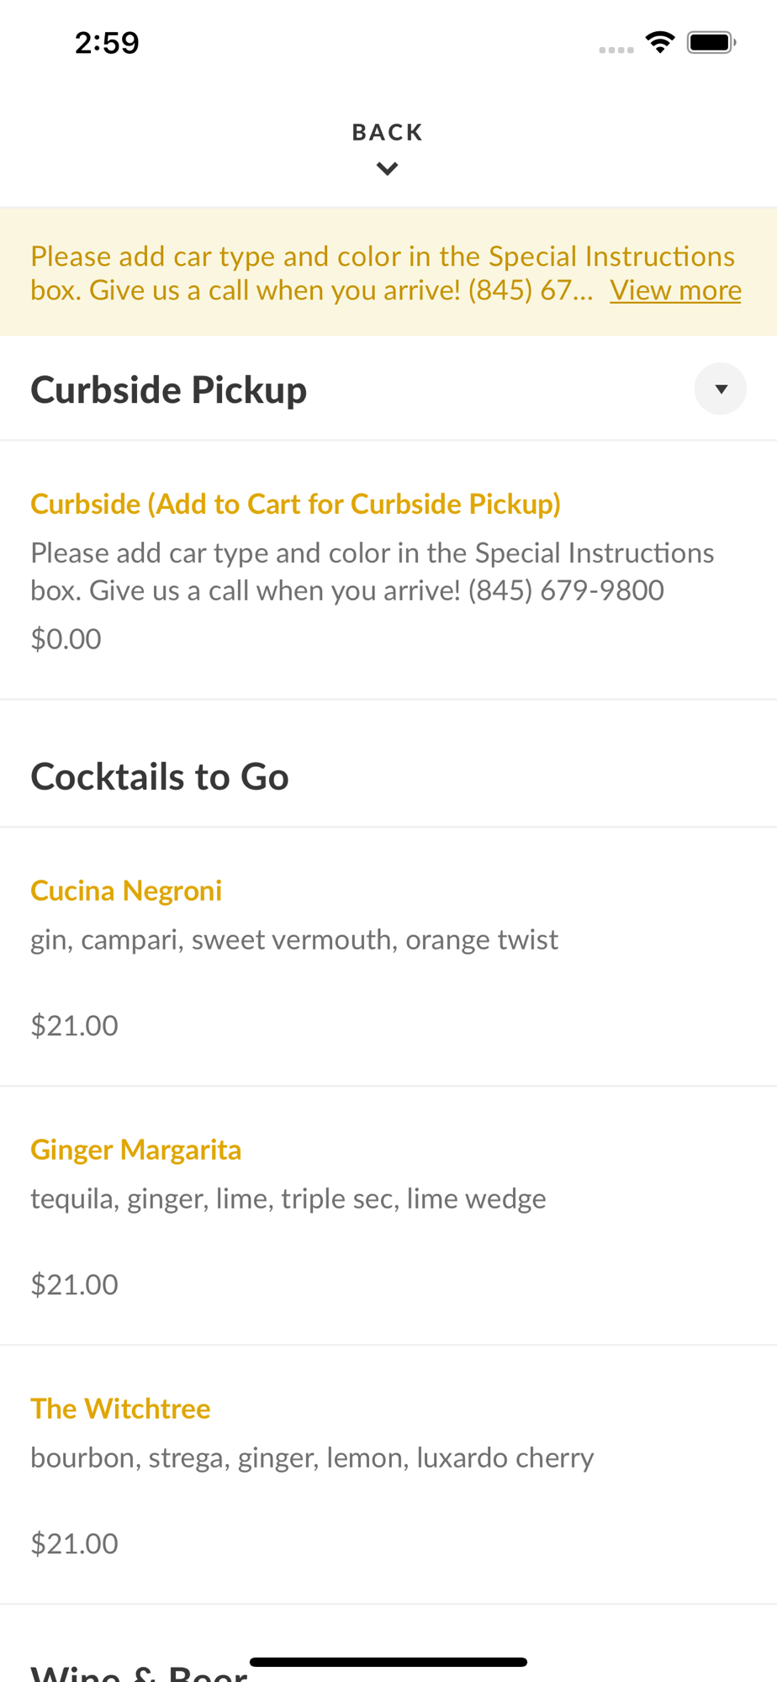Open the View more link

click(x=675, y=290)
